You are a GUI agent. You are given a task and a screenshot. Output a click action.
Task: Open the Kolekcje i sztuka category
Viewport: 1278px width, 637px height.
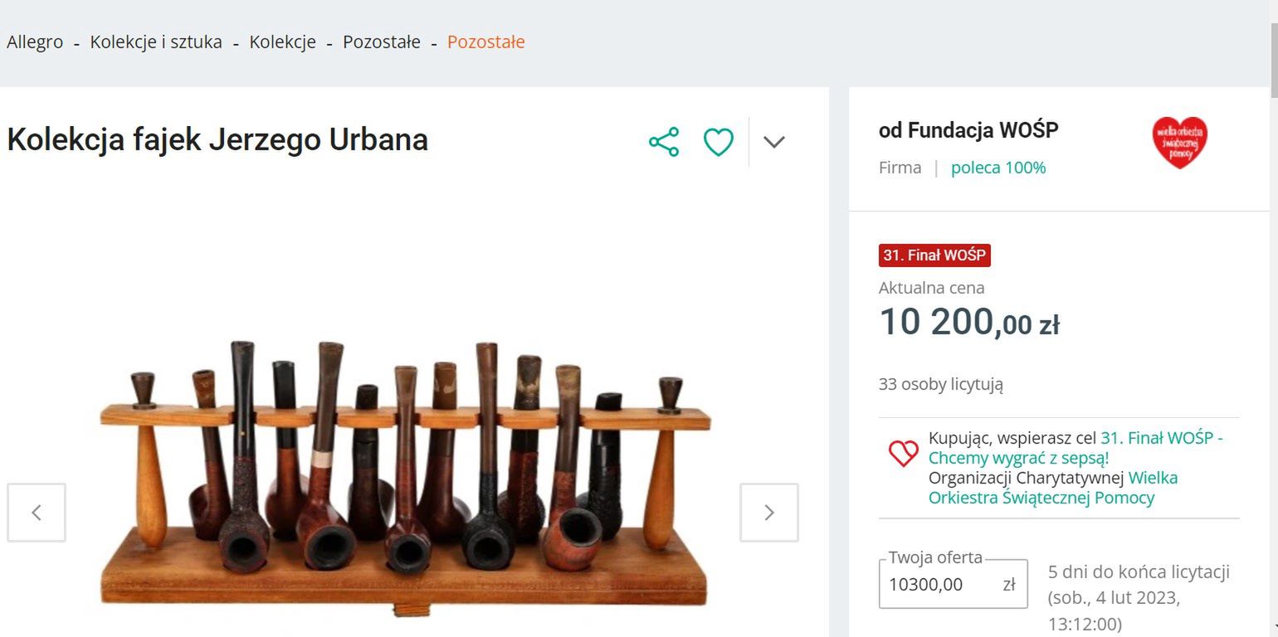point(155,41)
